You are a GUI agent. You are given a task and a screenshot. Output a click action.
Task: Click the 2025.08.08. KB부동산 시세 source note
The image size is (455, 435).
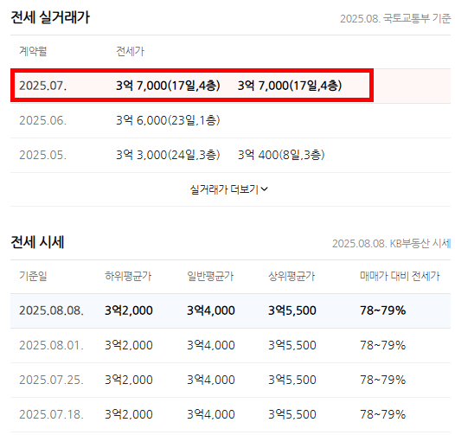392,244
